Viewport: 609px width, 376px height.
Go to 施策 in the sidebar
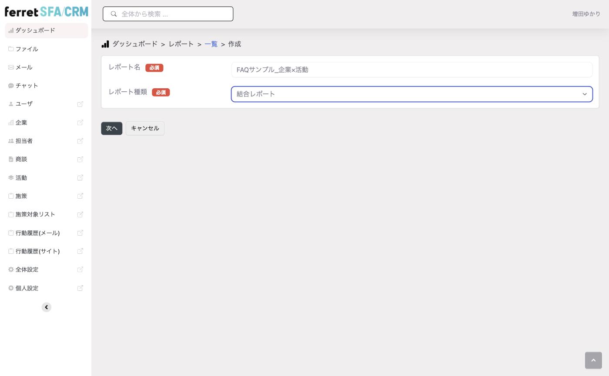click(x=21, y=196)
